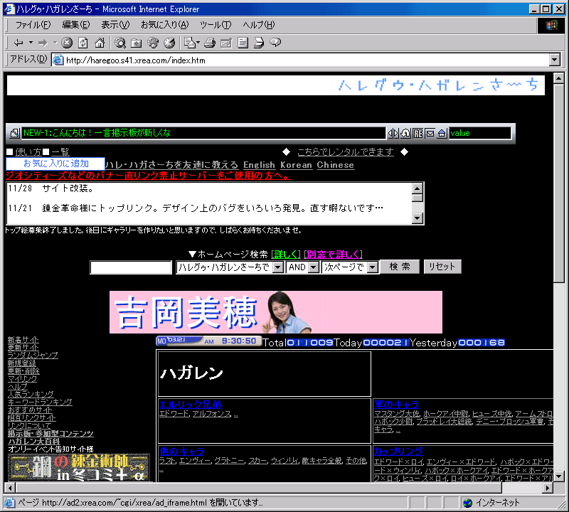Image resolution: width=569 pixels, height=512 pixels.
Task: Click the Forward arrow toolbar button
Action: 43,43
